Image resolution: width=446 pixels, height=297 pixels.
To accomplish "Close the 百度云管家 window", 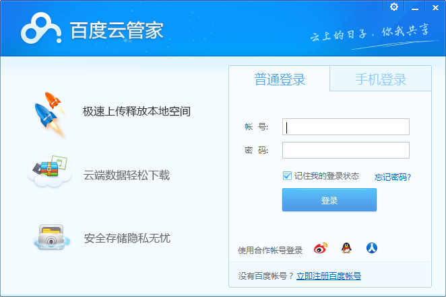I will tap(435, 7).
